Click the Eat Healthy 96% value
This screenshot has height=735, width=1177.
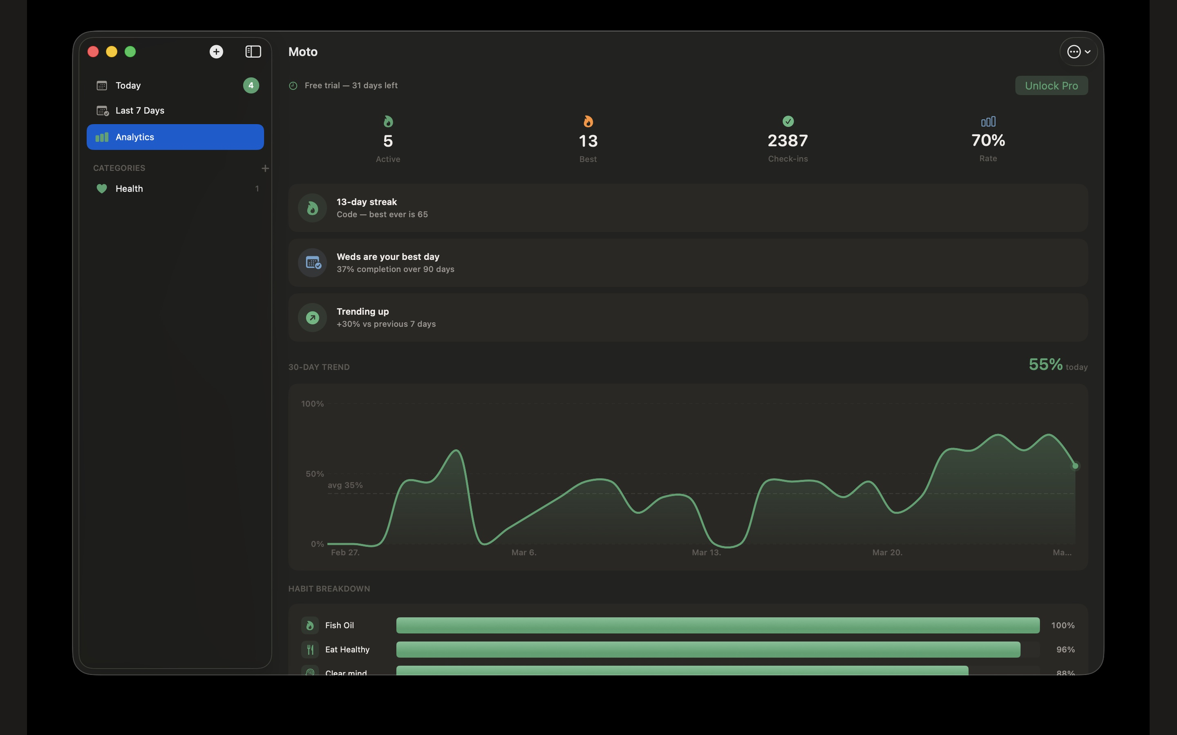(1065, 649)
